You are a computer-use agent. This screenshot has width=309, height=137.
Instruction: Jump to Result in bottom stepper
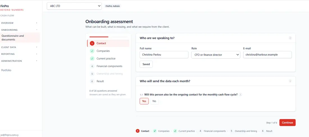coord(266,131)
